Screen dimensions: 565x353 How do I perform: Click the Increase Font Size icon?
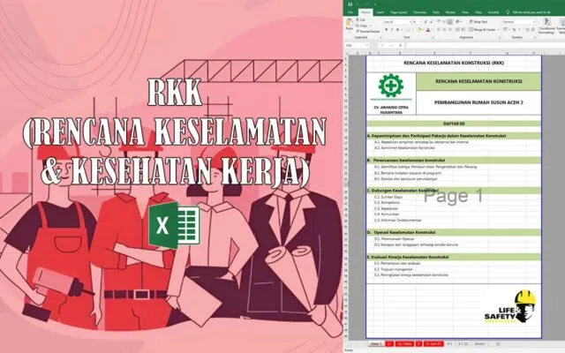[426, 21]
